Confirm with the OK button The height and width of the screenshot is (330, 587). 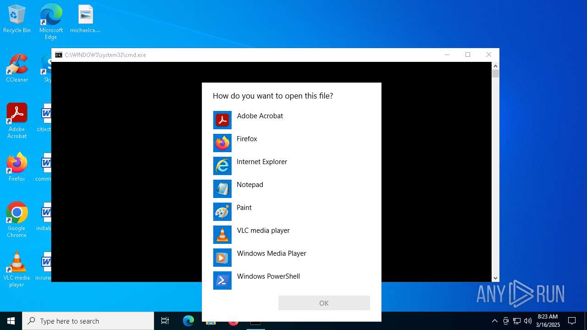point(324,303)
